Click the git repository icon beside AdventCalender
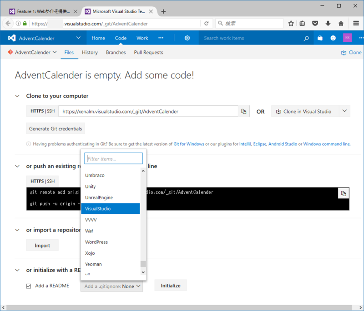This screenshot has height=311, width=364. pos(10,52)
